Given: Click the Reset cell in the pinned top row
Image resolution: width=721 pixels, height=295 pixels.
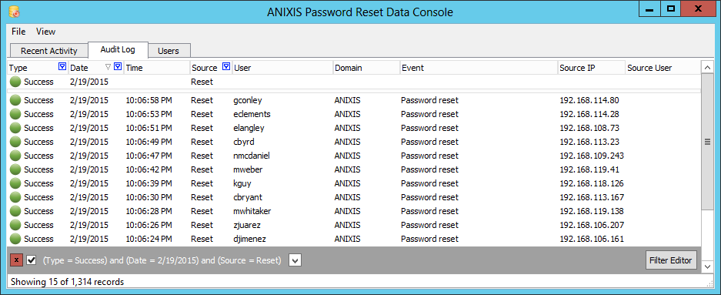Looking at the screenshot, I should tap(202, 82).
